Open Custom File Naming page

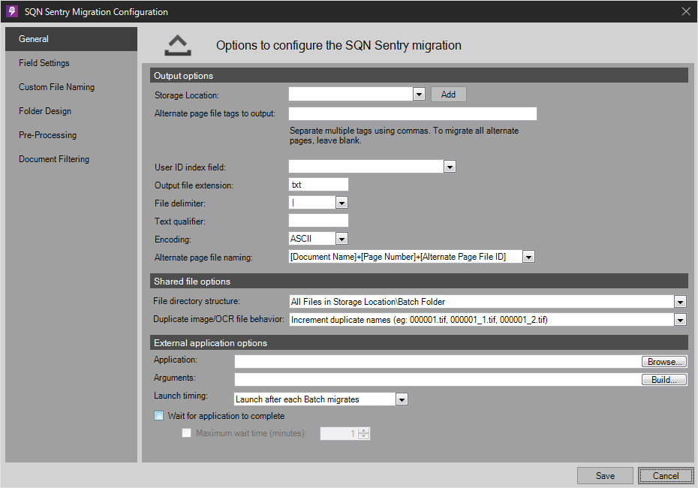tap(71, 87)
